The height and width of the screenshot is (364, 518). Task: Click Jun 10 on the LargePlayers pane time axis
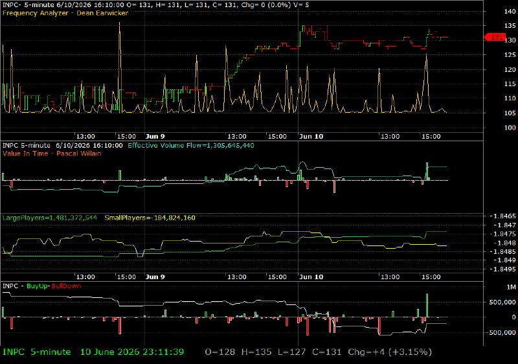[311, 277]
